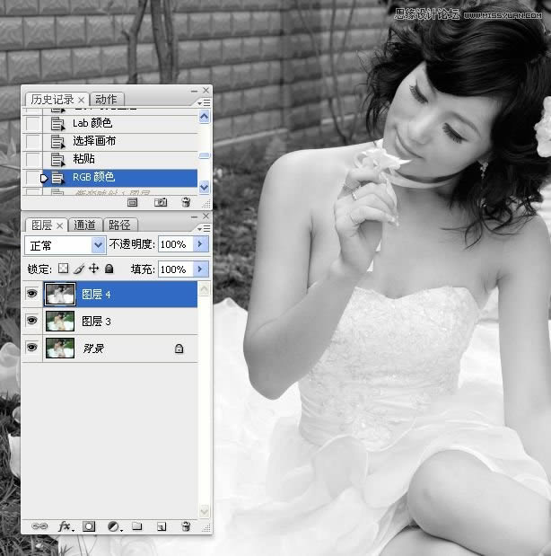Switch to the 动作 tab

tap(106, 99)
